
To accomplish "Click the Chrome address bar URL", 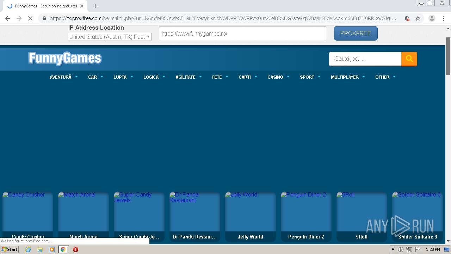I will click(223, 18).
